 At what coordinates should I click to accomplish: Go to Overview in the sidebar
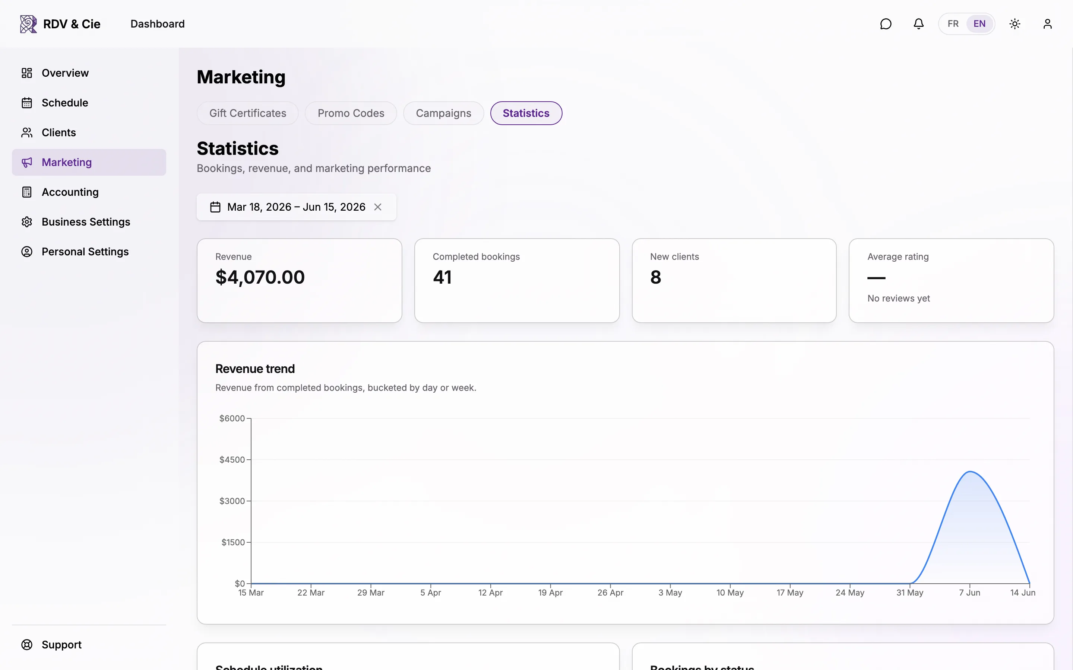coord(65,73)
